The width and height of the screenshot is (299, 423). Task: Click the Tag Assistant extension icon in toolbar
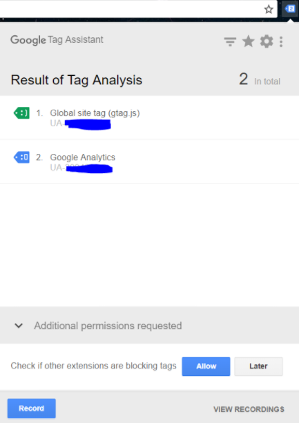tap(290, 9)
